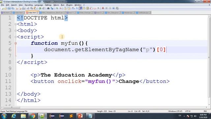
Task: Click the Stop Recording macro icon
Action: [106, 8]
